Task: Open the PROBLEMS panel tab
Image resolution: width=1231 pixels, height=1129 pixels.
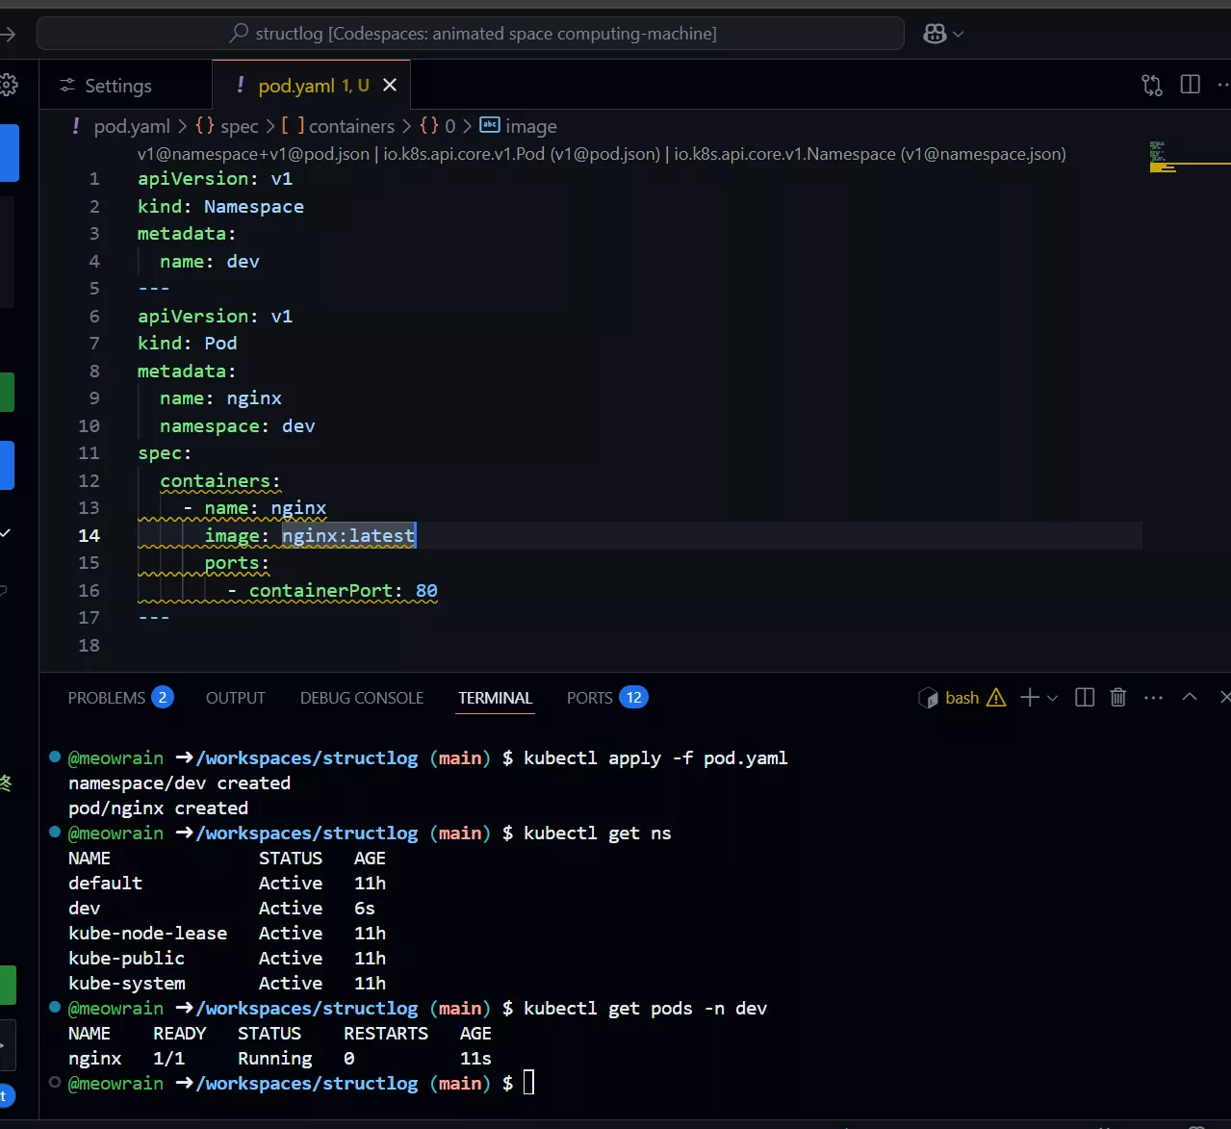Action: 107,698
